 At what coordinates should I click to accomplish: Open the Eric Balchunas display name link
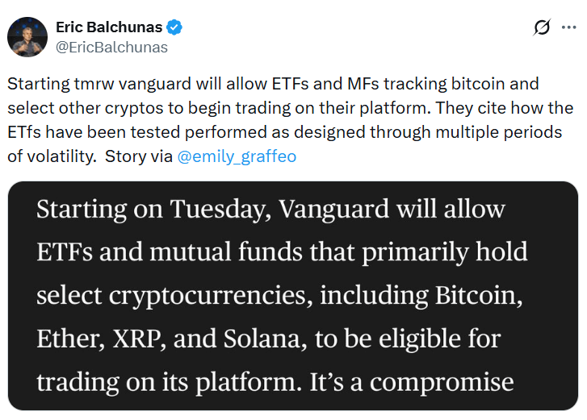click(x=108, y=27)
